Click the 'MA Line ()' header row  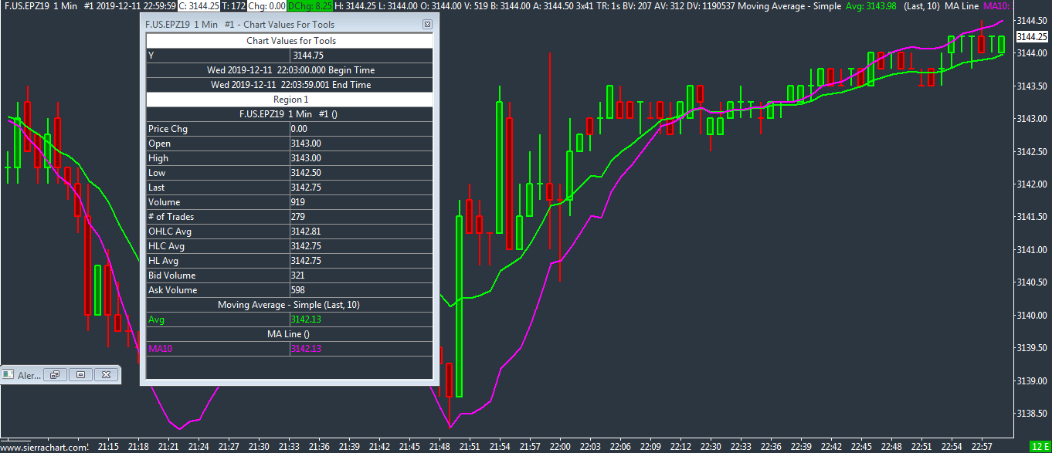(x=290, y=334)
